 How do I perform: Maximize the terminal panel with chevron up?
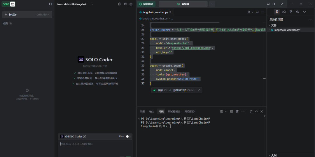[x=256, y=111]
